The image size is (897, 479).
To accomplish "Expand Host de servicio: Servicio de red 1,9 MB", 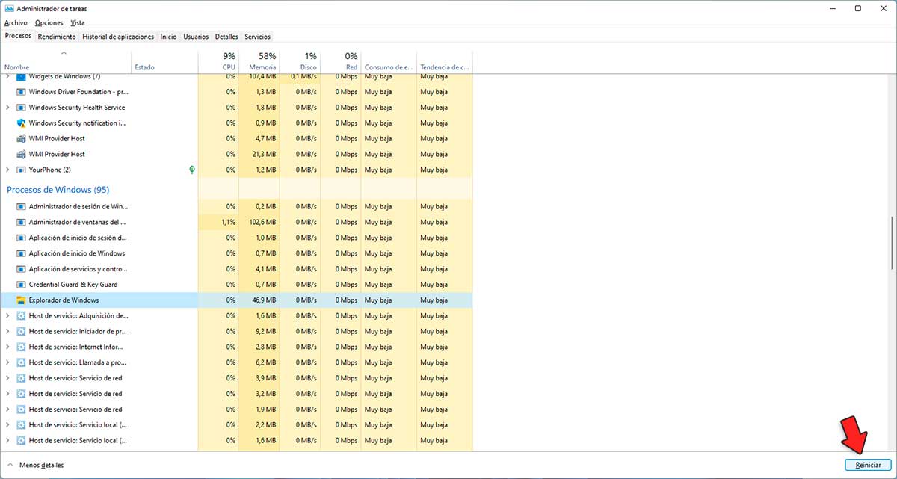I will [x=7, y=410].
